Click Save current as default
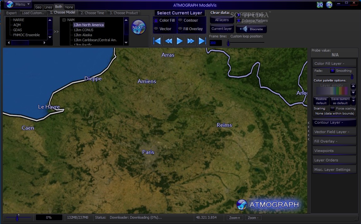The height and width of the screenshot is (224, 361). [x=340, y=101]
